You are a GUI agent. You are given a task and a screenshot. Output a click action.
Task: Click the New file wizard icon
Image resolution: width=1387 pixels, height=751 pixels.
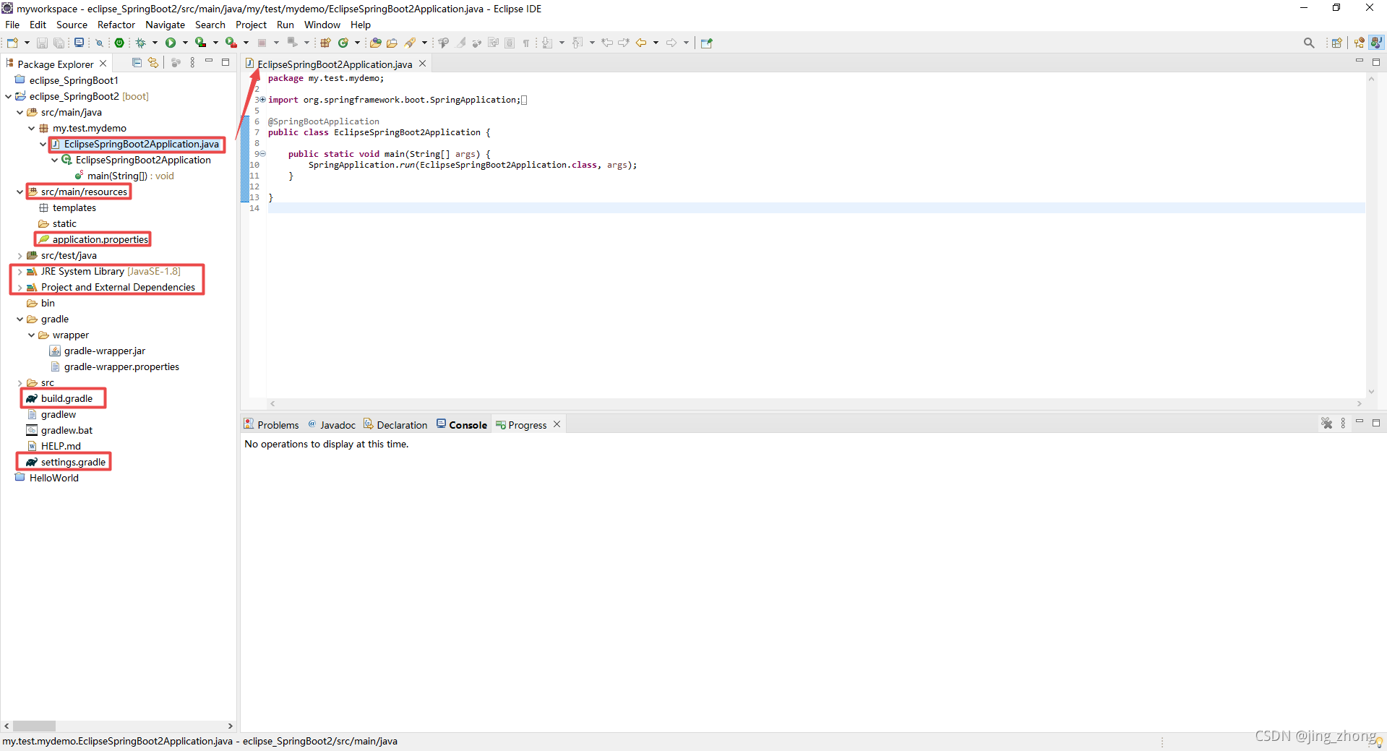(x=12, y=43)
